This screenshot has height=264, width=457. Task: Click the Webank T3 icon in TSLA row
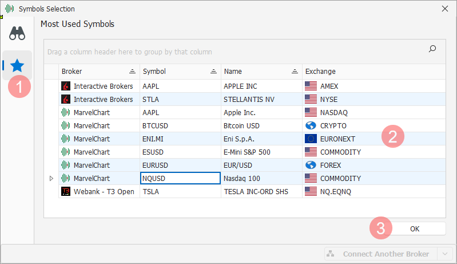tap(66, 191)
